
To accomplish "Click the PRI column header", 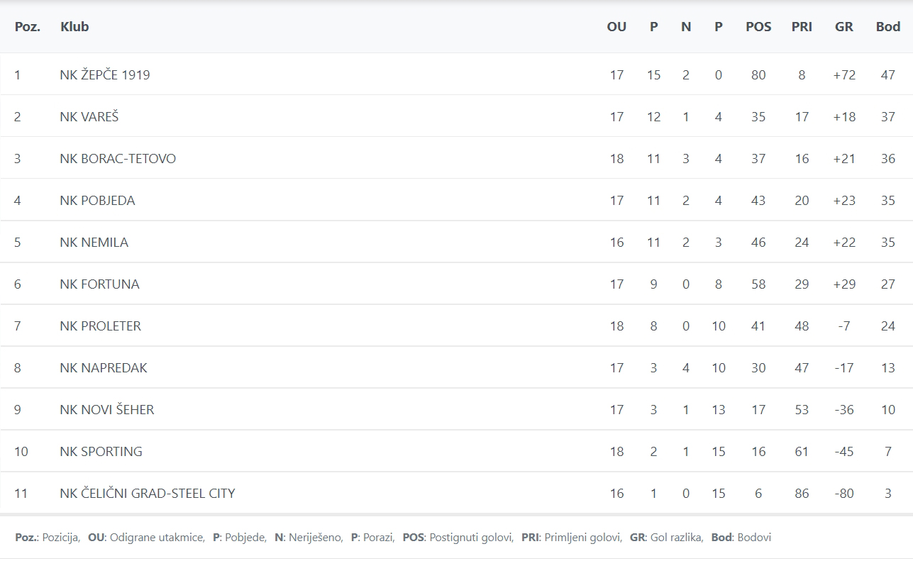I will coord(802,27).
